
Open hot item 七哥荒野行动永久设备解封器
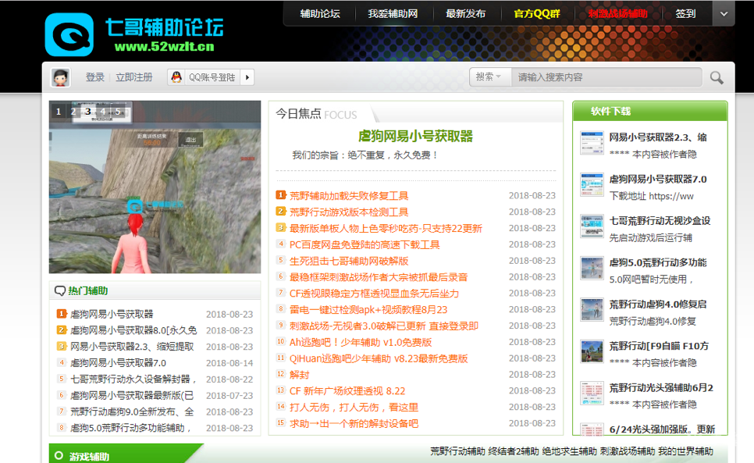pos(133,379)
